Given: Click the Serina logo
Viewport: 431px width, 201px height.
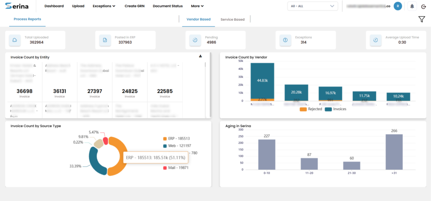Looking at the screenshot, I should coord(16,6).
